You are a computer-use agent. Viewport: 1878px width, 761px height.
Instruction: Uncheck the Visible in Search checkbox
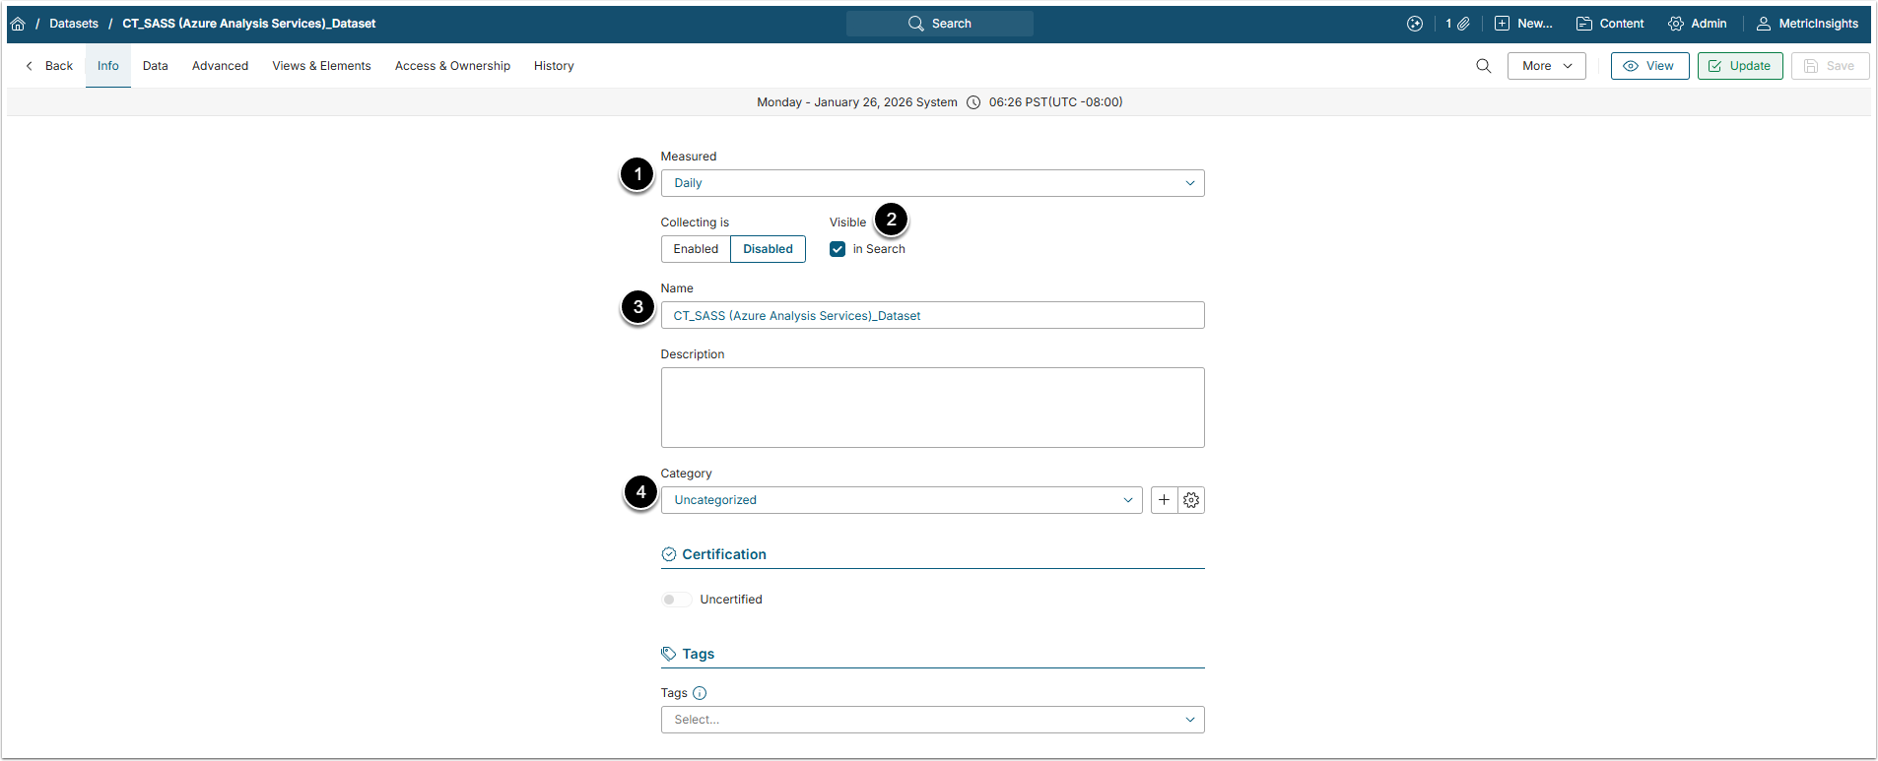(x=838, y=249)
